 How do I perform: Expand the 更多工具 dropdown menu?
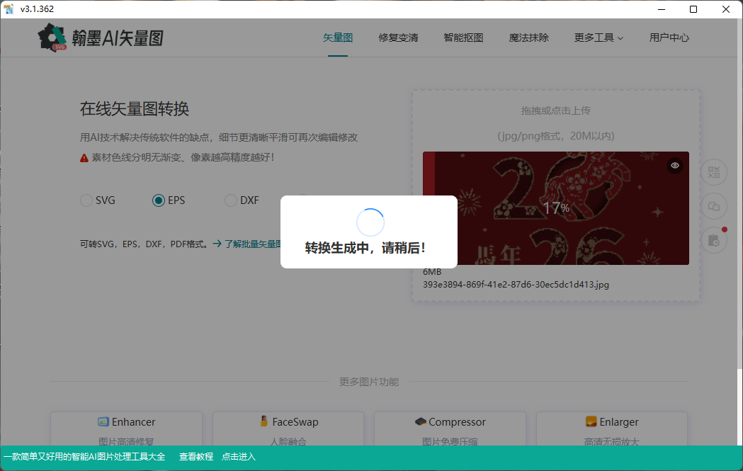599,38
